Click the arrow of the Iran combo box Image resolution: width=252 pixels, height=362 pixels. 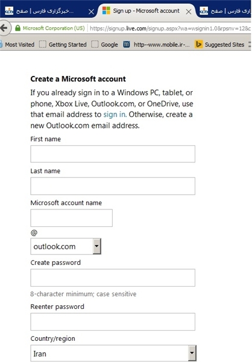[x=192, y=353]
